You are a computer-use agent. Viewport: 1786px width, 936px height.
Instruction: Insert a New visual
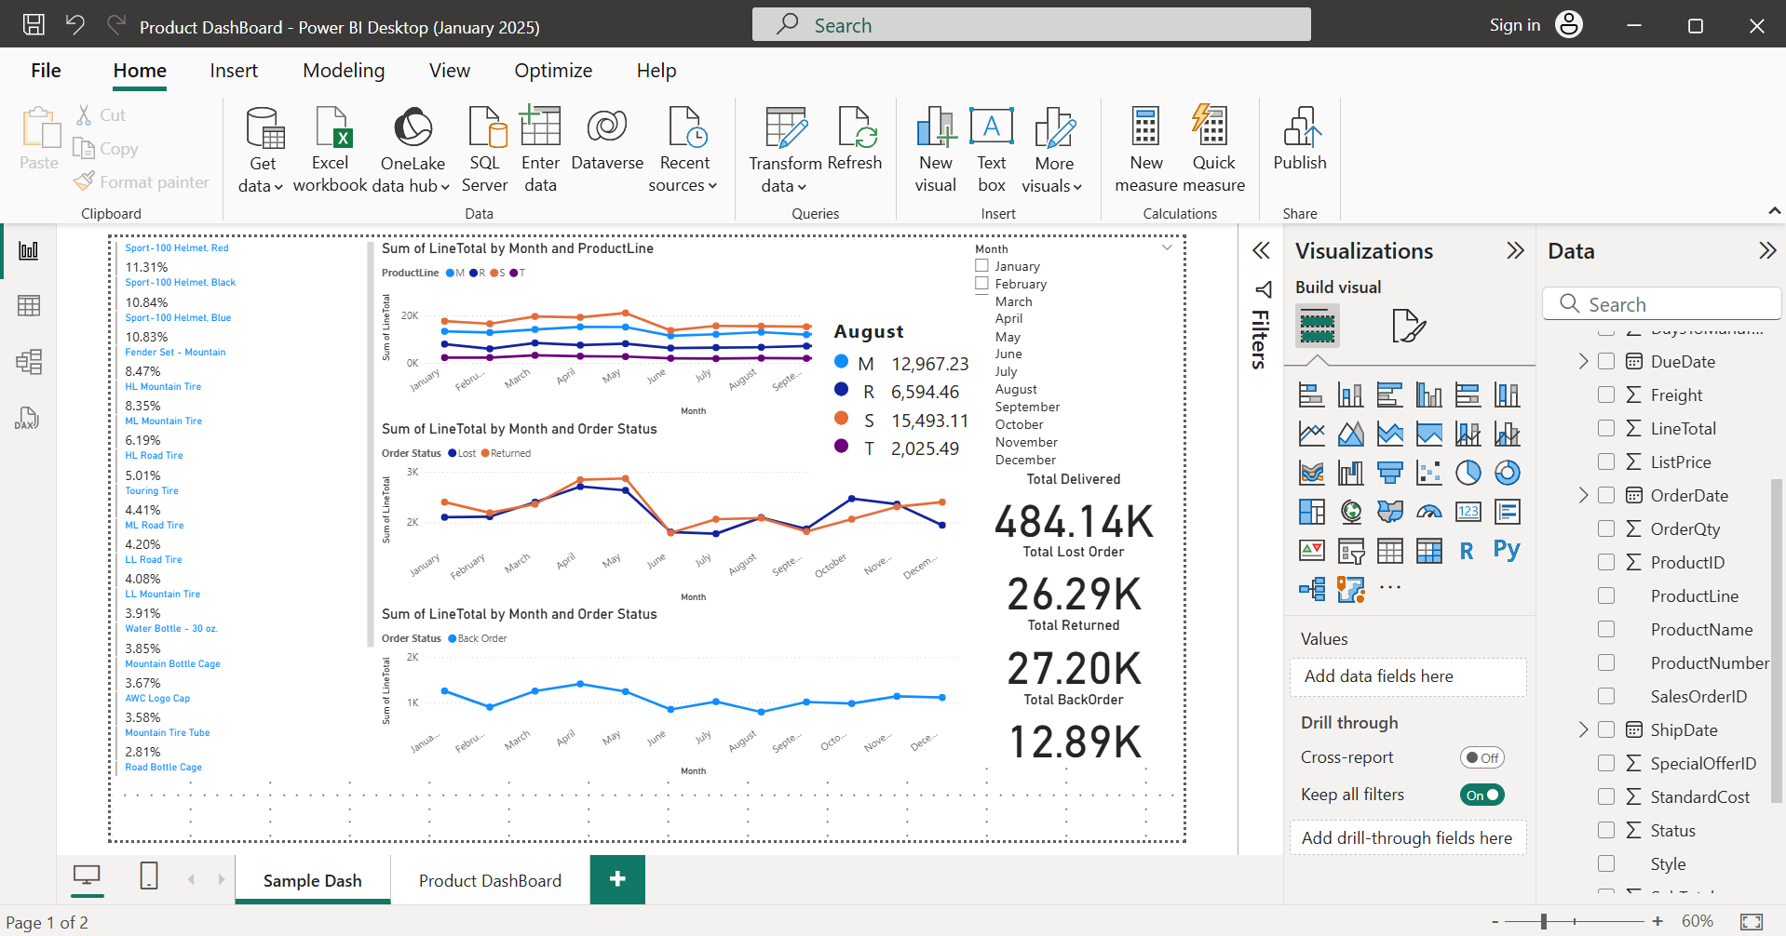tap(936, 149)
